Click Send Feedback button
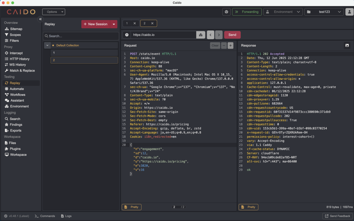Viewport: 354px width, 221px height. (x=337, y=216)
